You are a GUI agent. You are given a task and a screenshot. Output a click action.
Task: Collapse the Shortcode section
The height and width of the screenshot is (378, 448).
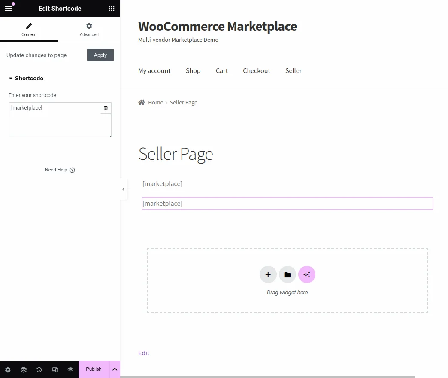tap(27, 78)
